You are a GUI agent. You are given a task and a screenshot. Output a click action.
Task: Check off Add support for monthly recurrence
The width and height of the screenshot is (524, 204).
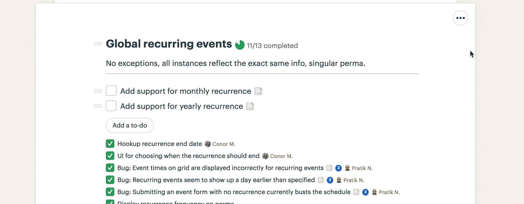111,91
